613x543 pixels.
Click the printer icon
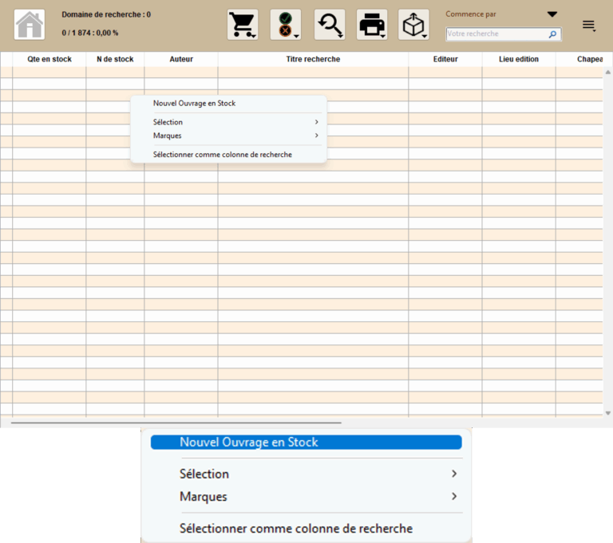[x=372, y=25]
